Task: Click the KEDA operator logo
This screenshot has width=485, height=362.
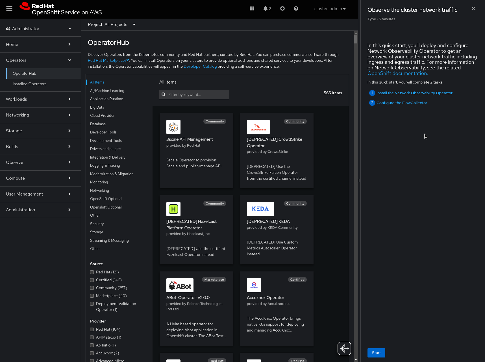Action: coord(260,209)
